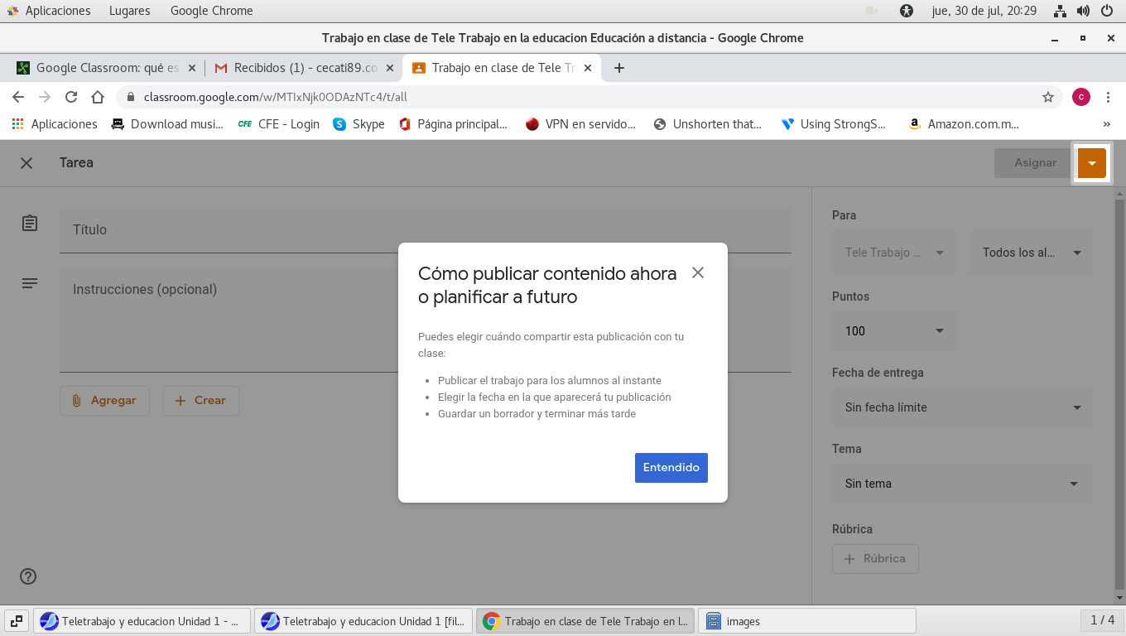Open the new tab plus button
This screenshot has width=1126, height=636.
[x=618, y=68]
